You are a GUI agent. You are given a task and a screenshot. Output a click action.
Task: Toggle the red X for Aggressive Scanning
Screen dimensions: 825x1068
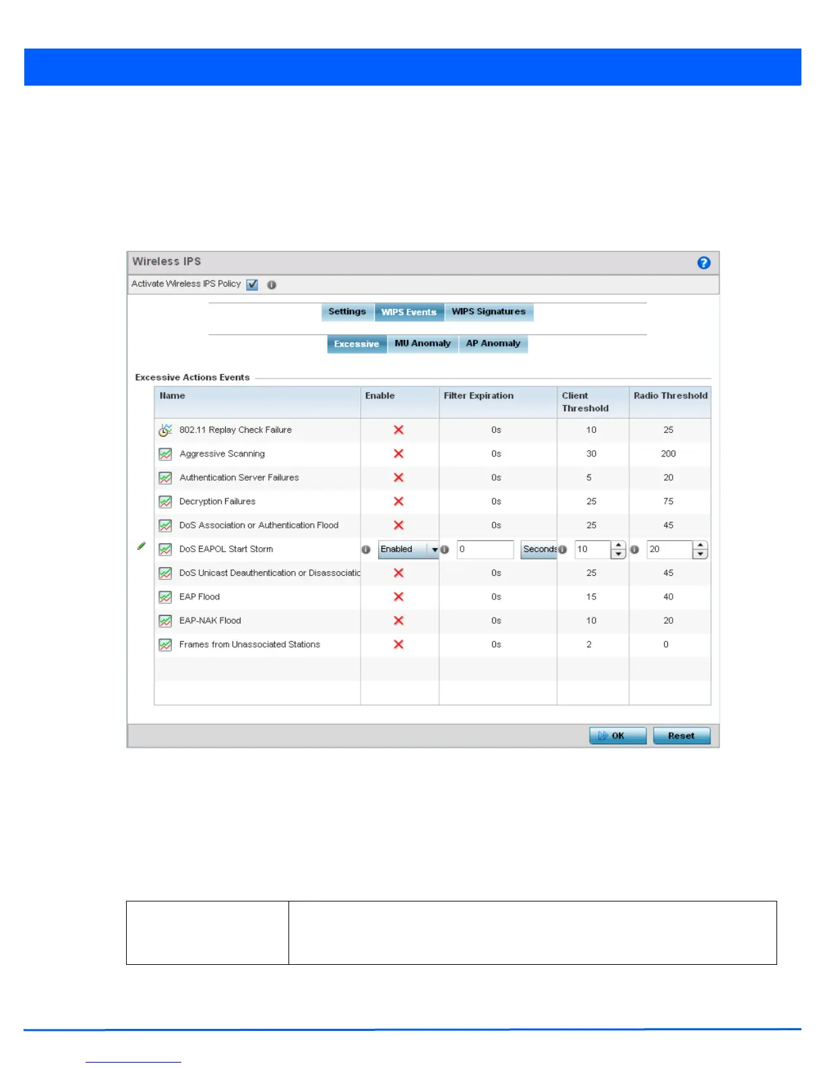click(398, 454)
